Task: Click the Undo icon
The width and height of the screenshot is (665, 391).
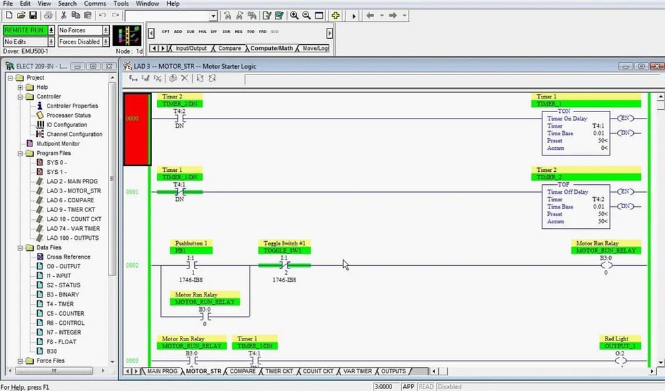Action: [103, 16]
